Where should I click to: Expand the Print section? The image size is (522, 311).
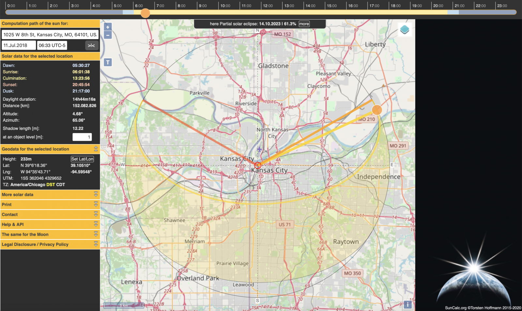click(96, 204)
